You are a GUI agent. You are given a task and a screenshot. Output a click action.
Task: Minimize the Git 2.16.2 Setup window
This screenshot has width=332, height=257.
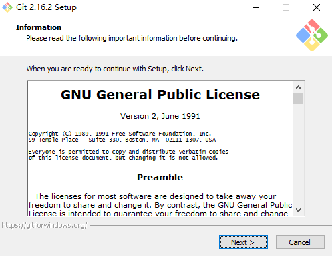pos(256,7)
